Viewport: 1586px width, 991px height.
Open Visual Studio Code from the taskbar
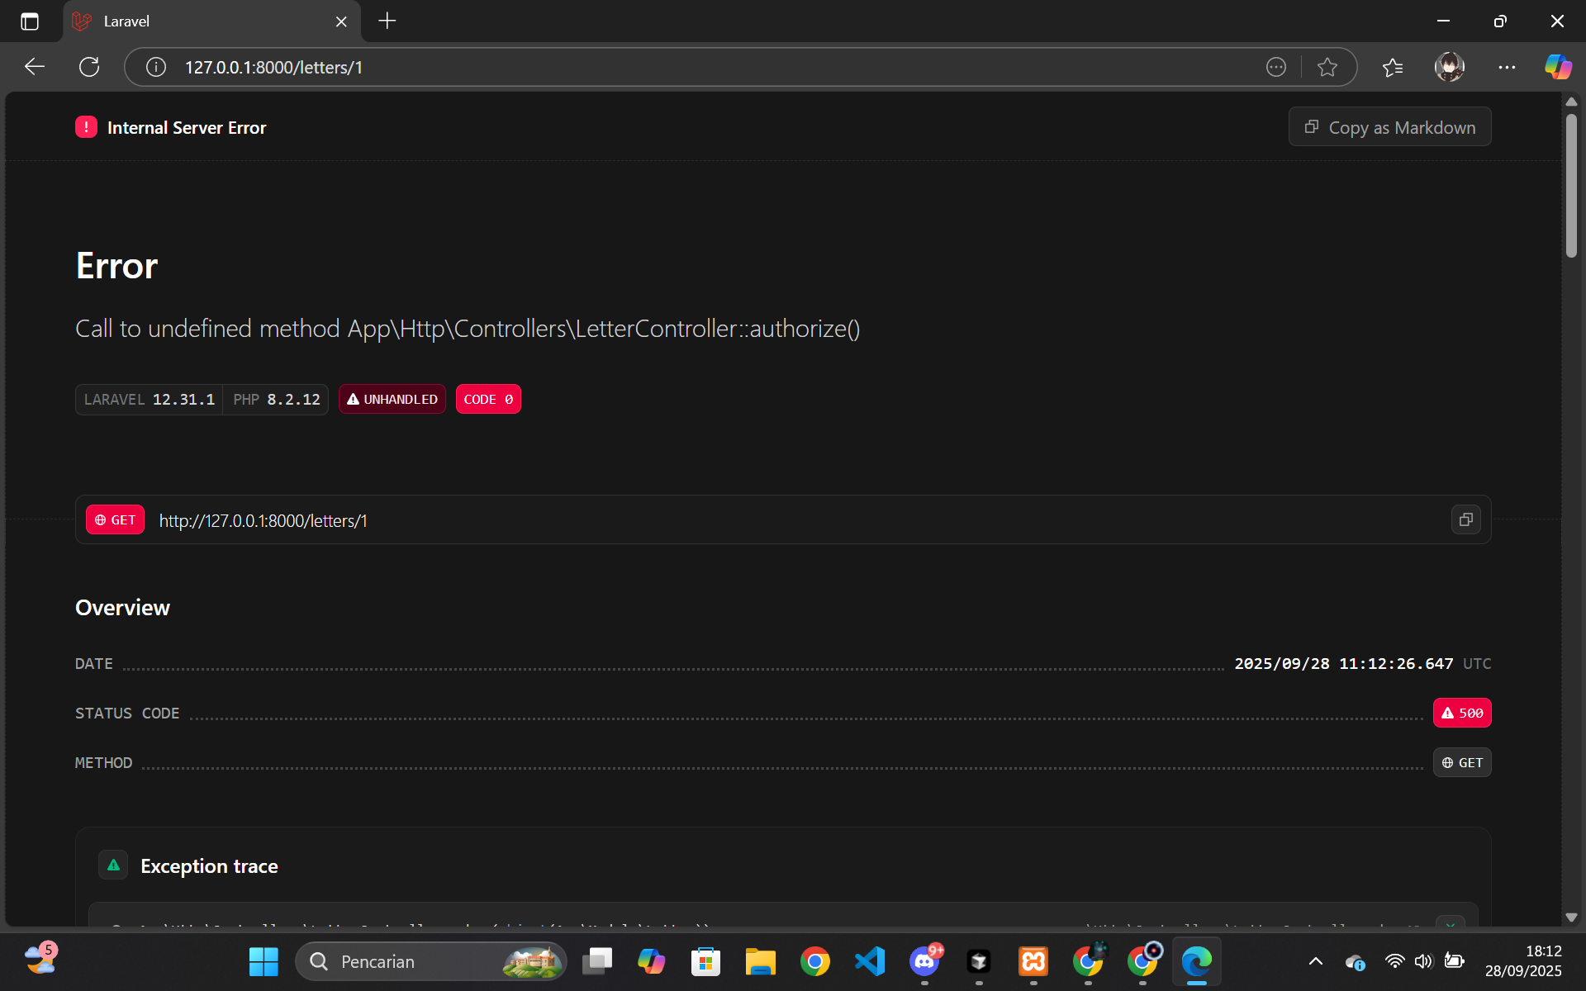[869, 961]
